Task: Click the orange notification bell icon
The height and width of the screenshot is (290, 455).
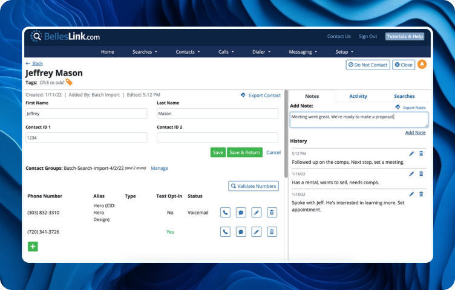Action: [x=422, y=65]
